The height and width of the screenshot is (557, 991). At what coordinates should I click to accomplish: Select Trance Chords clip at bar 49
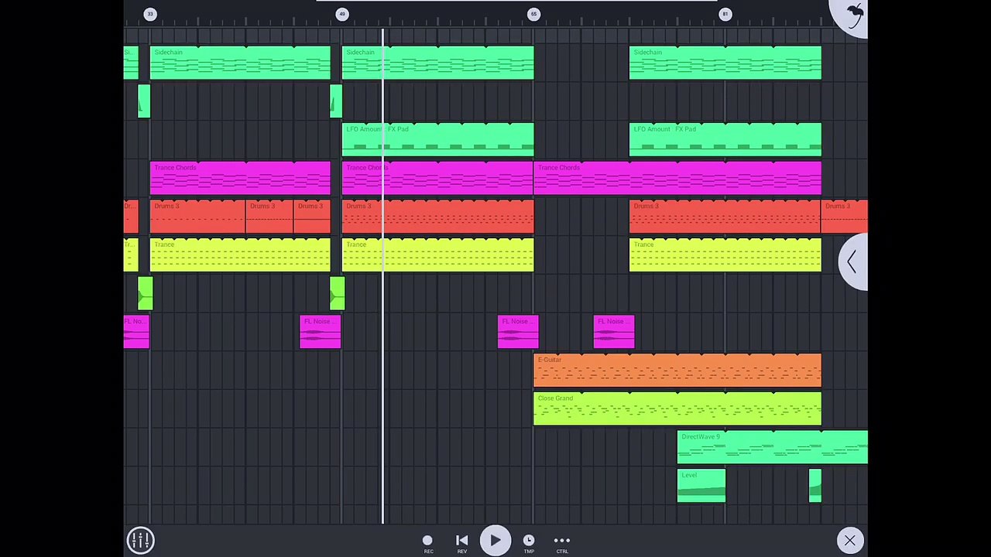click(x=437, y=178)
